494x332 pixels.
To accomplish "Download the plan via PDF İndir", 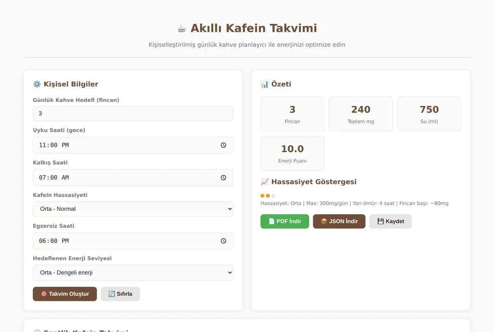I will click(285, 221).
